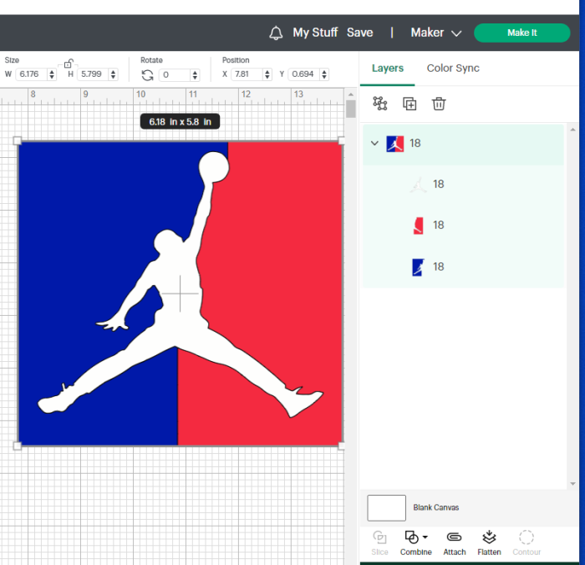Click the Contour tool
This screenshot has width=585, height=565.
click(x=526, y=543)
